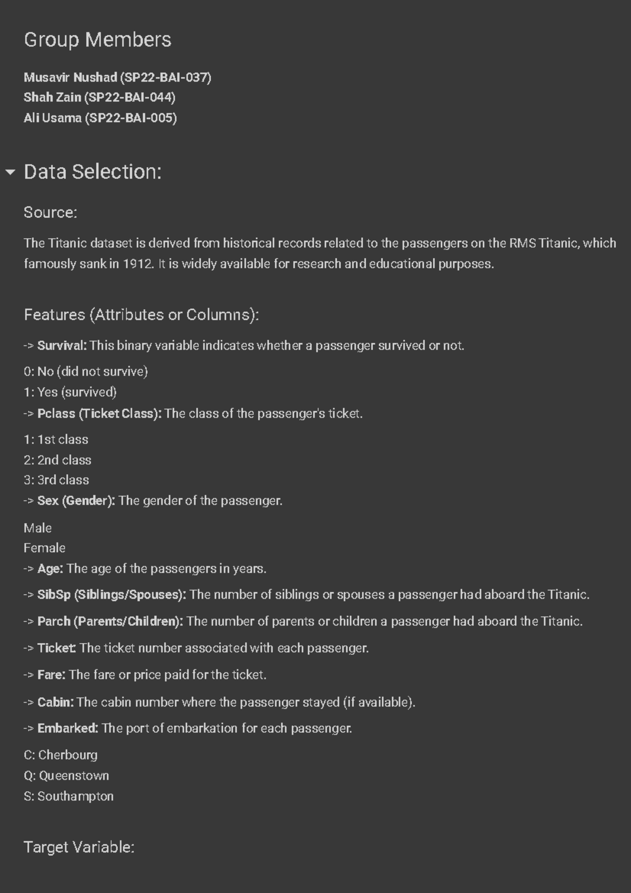Select the Musavir Nushad member line
631x893 pixels.
click(117, 77)
